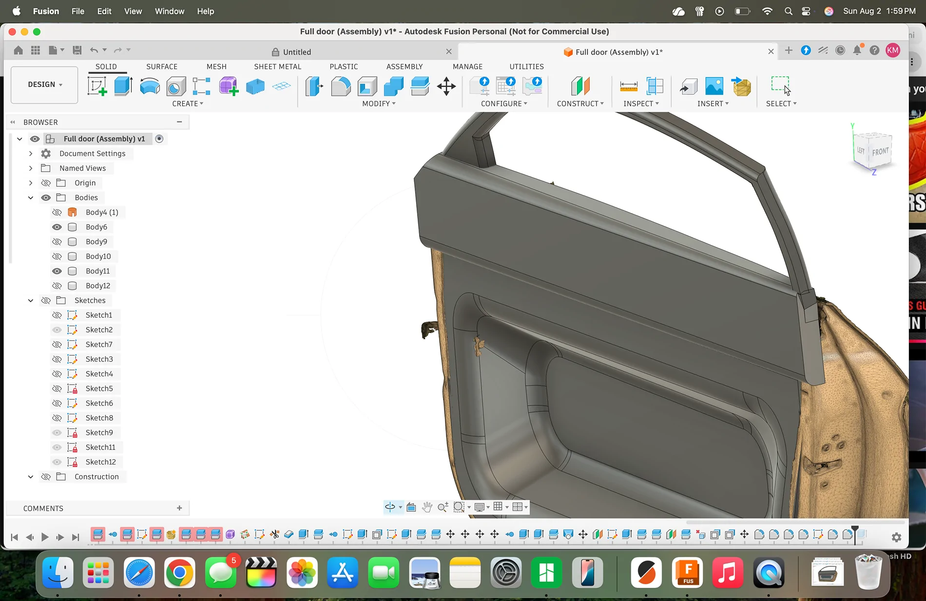Open the Create Form tool

[x=229, y=86]
